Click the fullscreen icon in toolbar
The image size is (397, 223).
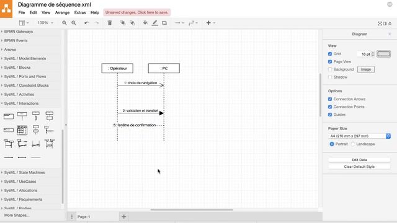point(380,24)
